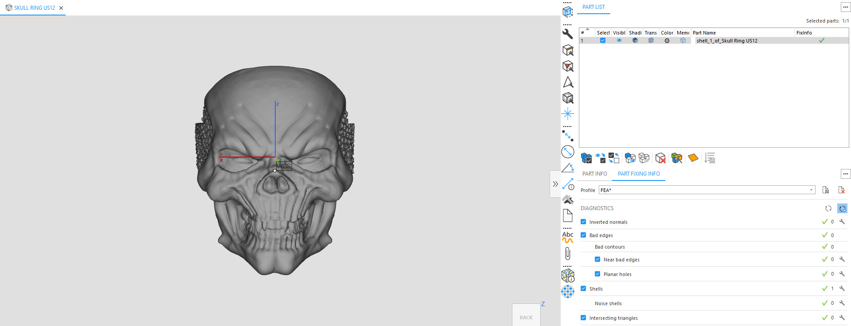Uncheck the Intersecting triangles checkbox
Screen dimensions: 851x326
[583, 318]
